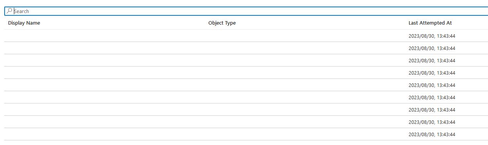Click the last row's empty Display Name cell
The width and height of the screenshot is (488, 145).
point(104,134)
